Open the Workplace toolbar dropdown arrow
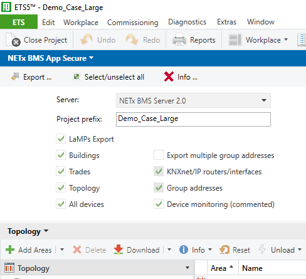 (286, 39)
